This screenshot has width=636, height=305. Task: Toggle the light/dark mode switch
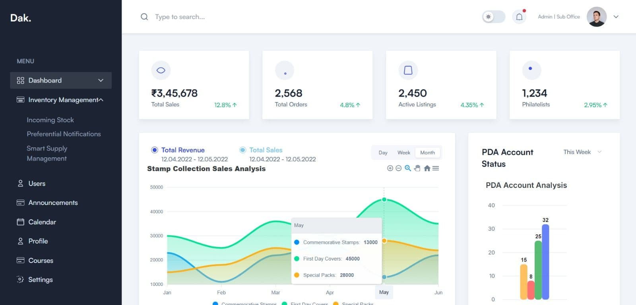coord(493,17)
